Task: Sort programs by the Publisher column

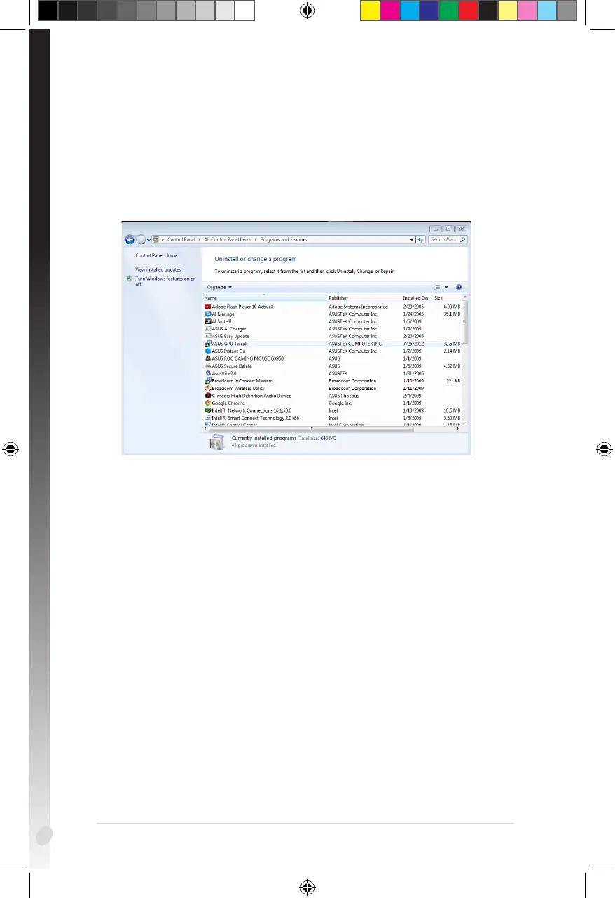Action: 364,298
